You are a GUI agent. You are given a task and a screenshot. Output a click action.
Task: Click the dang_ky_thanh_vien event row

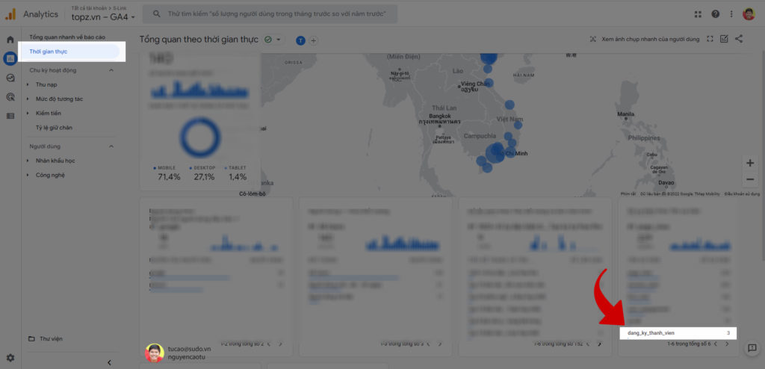coord(678,332)
